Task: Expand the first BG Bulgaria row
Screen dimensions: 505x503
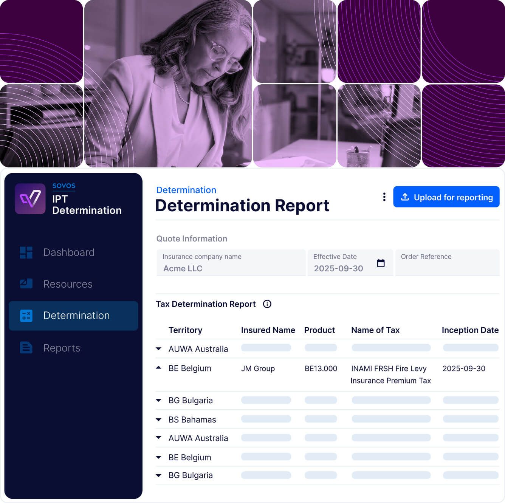Action: [x=159, y=400]
